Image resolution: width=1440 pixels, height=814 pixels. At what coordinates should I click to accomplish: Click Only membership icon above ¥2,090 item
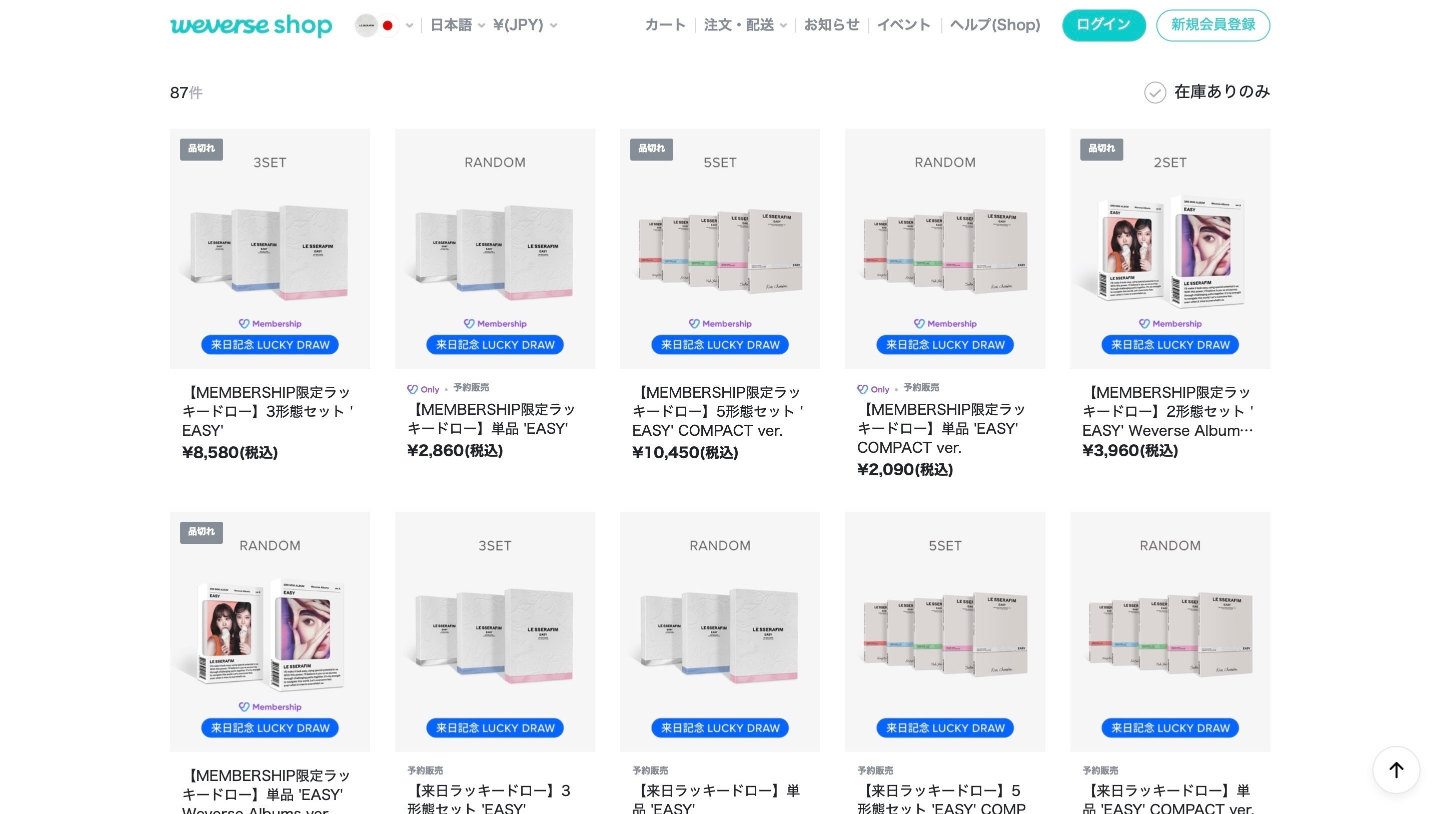tap(873, 389)
